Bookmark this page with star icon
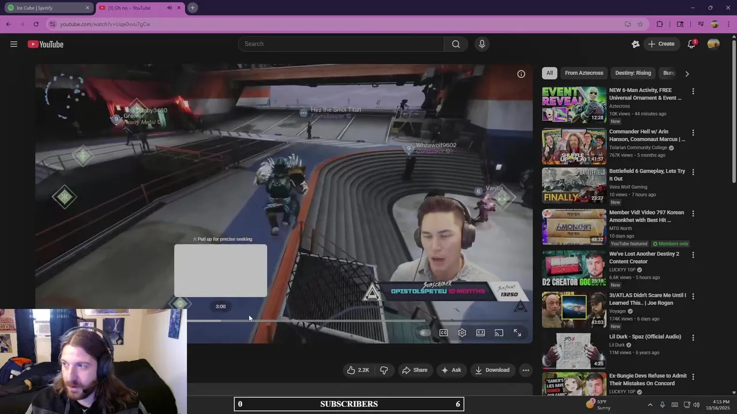Image resolution: width=737 pixels, height=414 pixels. 640,24
